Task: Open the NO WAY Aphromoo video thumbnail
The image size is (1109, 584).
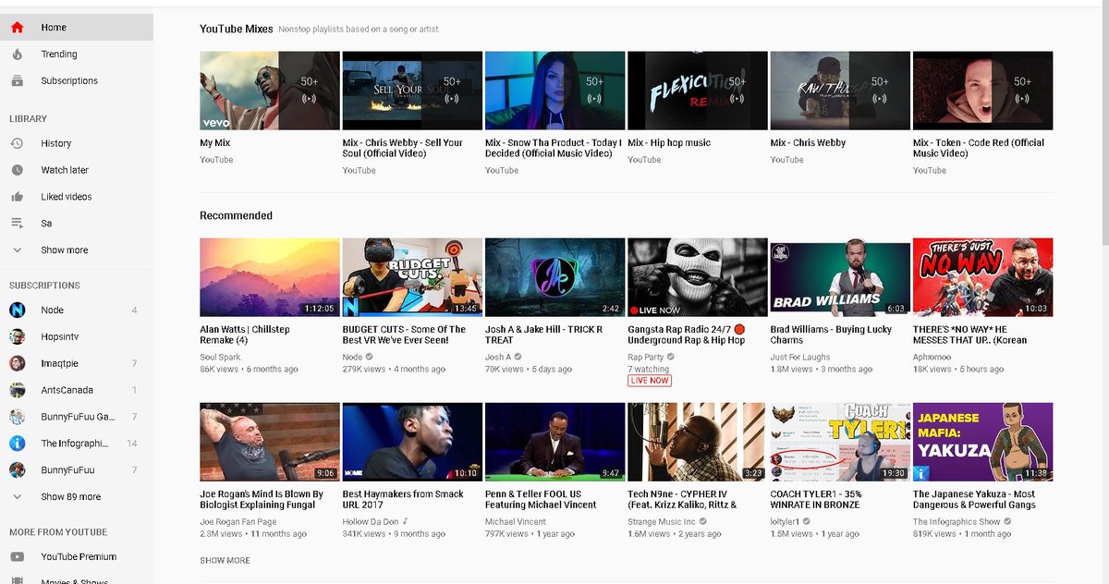Action: coord(983,278)
